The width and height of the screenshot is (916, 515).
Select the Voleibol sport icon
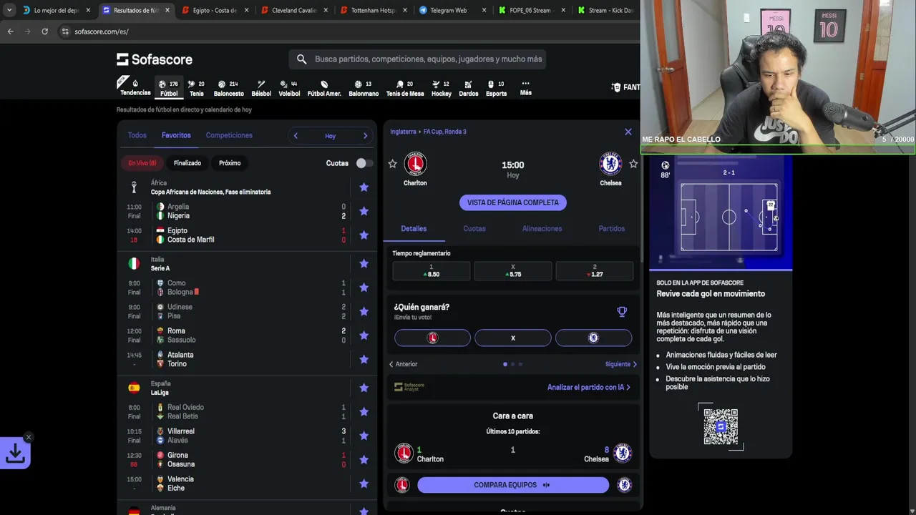click(x=289, y=87)
